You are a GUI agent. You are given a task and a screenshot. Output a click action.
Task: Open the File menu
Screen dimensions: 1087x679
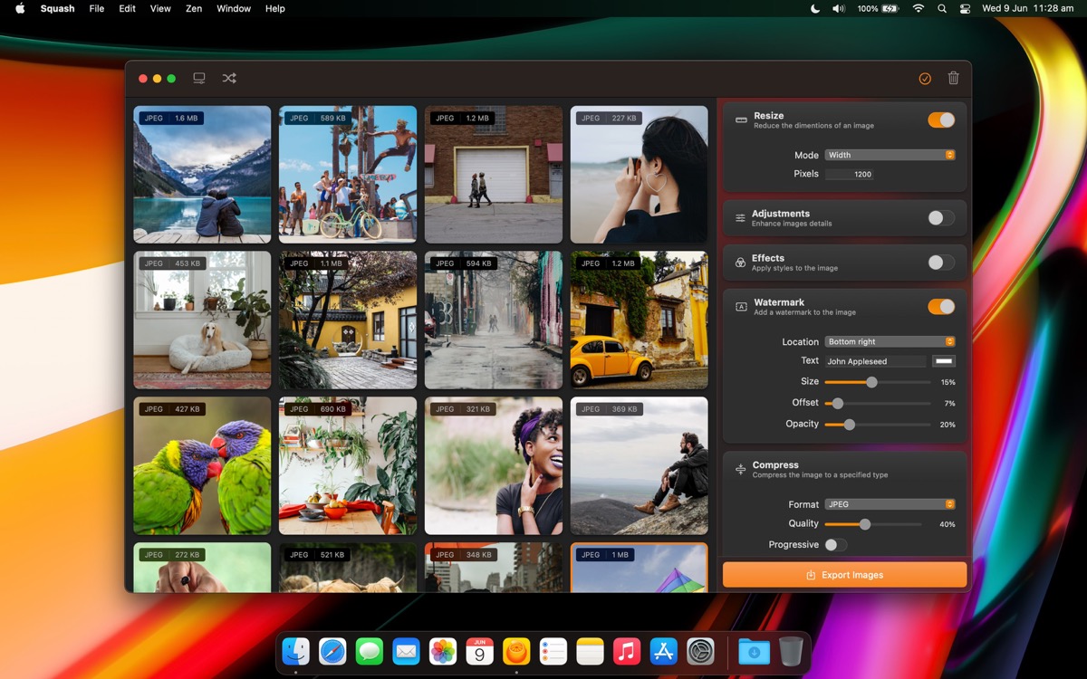point(97,9)
